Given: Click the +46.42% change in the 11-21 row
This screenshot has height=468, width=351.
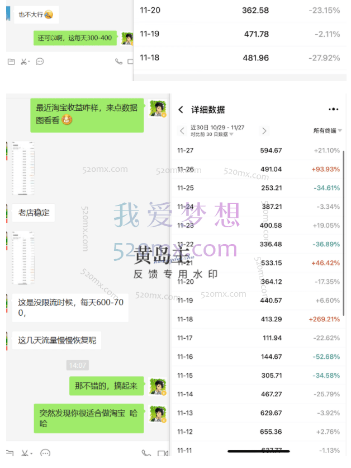Looking at the screenshot, I should pyautogui.click(x=326, y=263).
